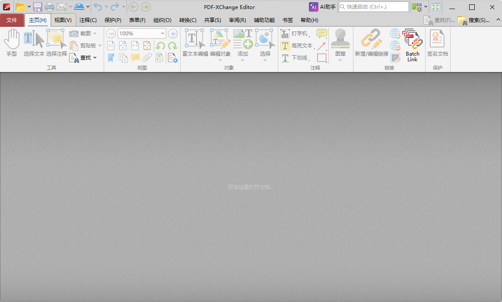This screenshot has height=302, width=502.
Task: Click the create web links globe icon
Action: point(395,33)
